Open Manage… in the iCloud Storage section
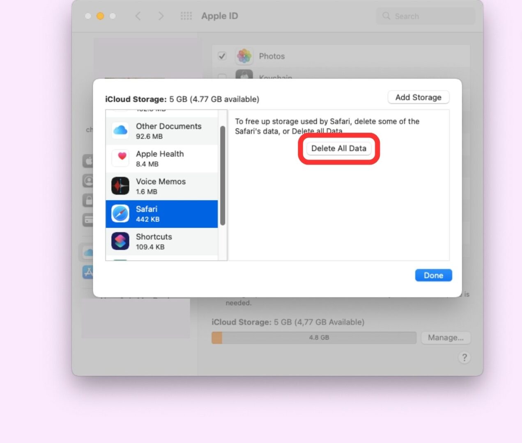The height and width of the screenshot is (443, 522). coord(446,338)
